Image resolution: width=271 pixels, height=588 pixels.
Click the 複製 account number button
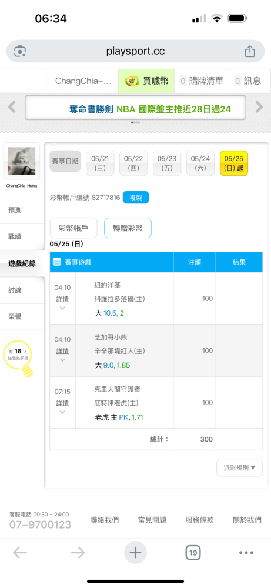pyautogui.click(x=136, y=197)
